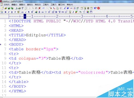Open the 工程(P) menu
Viewport: 134px width, 98px height.
(46, 5)
